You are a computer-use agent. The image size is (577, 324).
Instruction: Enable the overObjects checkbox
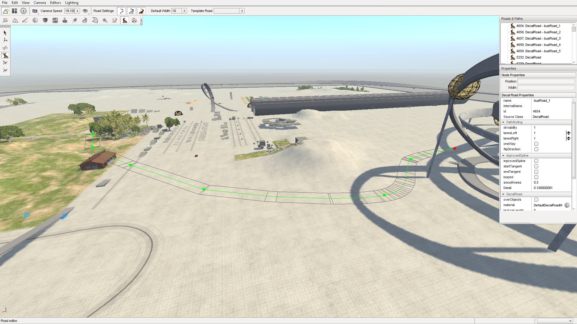click(536, 200)
